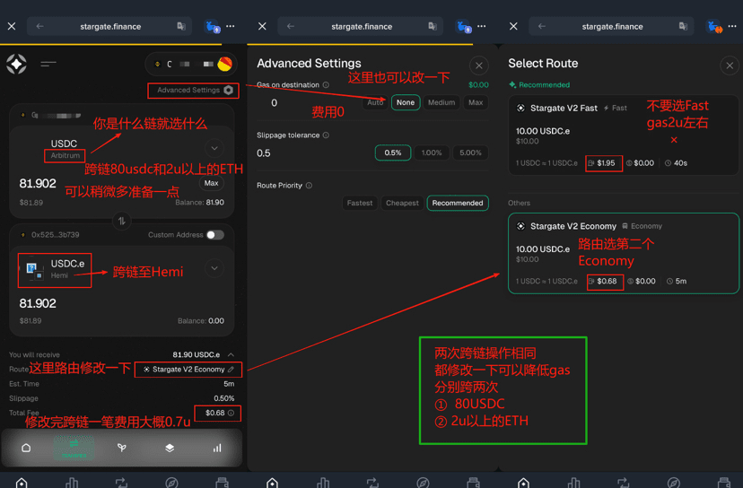
Task: Choose the Stargate V2 Economy route card
Action: [x=623, y=254]
